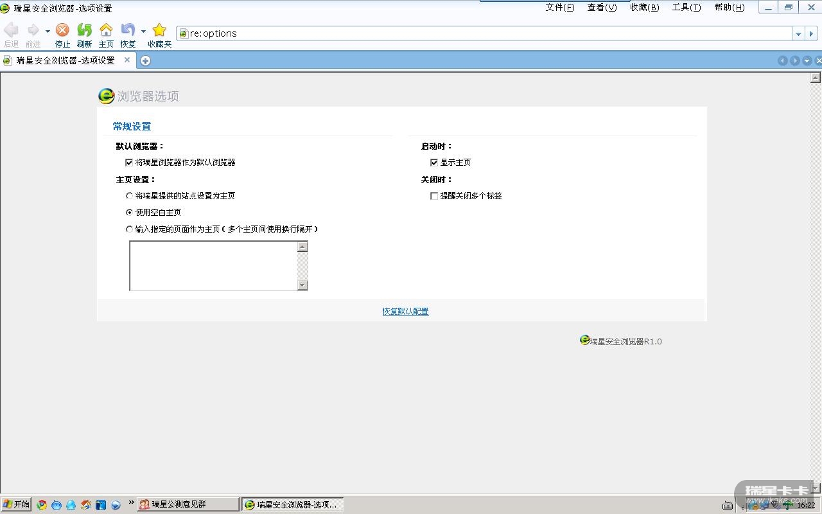Click the browser logo in the title bar
The width and height of the screenshot is (822, 514).
pyautogui.click(x=5, y=8)
